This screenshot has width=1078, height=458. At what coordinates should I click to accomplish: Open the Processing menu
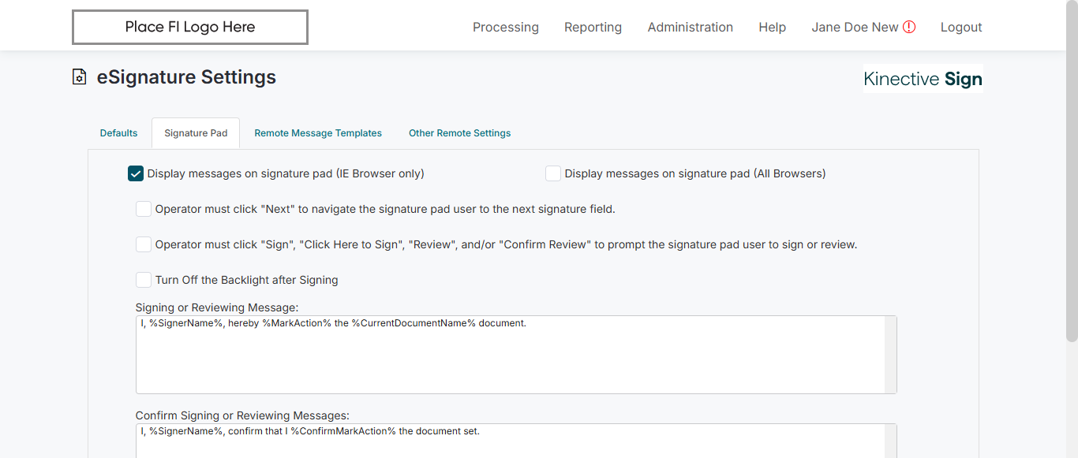coord(505,28)
